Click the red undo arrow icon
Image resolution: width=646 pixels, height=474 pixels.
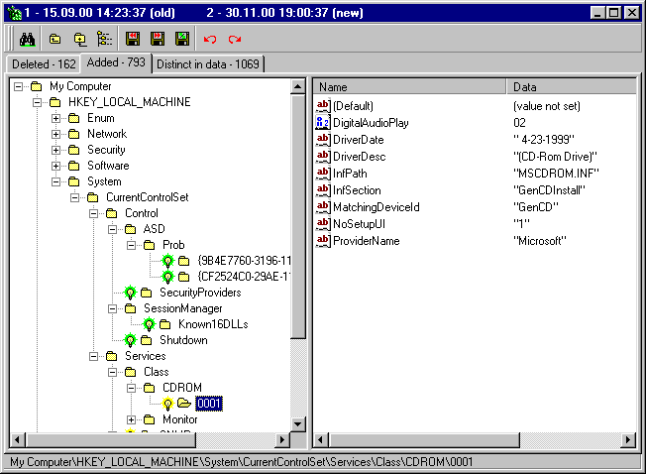tap(209, 40)
